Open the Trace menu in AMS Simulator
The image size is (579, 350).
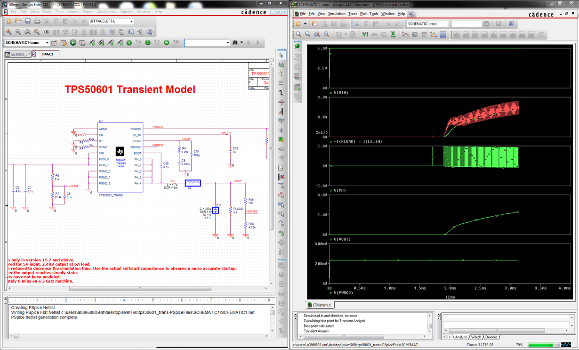click(x=353, y=14)
